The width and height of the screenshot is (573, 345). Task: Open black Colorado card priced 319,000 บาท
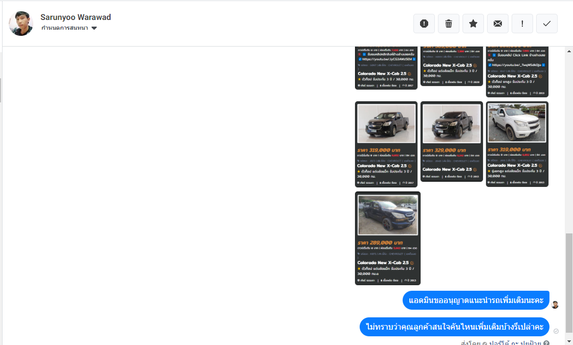tap(386, 144)
